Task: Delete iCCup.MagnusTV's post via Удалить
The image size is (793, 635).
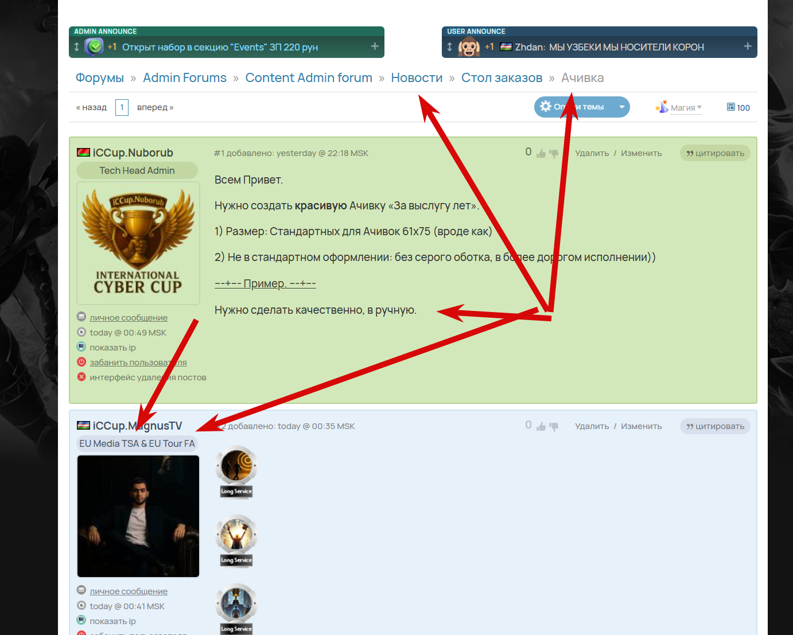Action: tap(592, 426)
